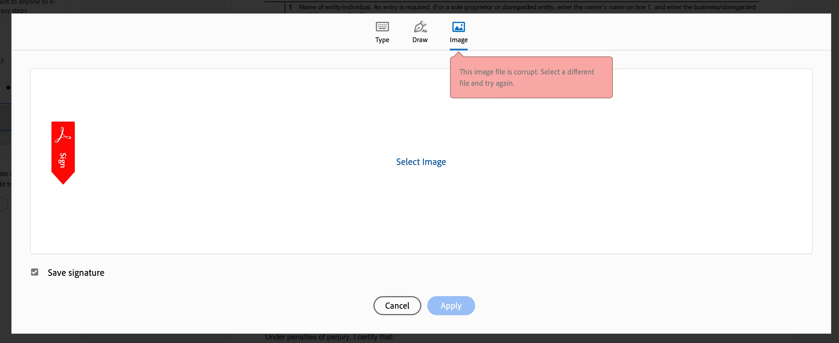This screenshot has height=343, width=839.
Task: Click the Select Image link
Action: pyautogui.click(x=420, y=162)
